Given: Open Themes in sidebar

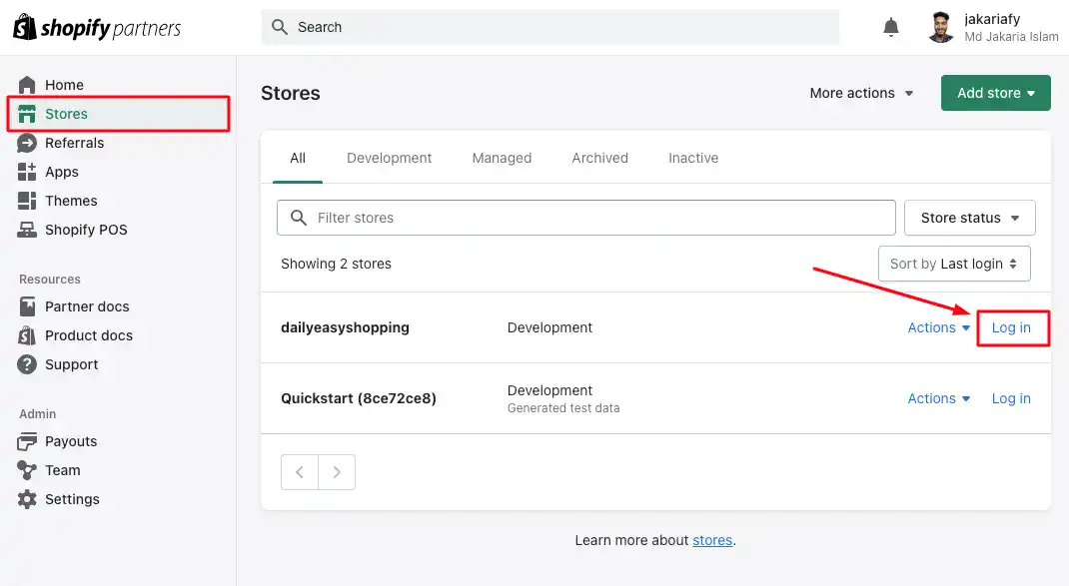Looking at the screenshot, I should 71,201.
